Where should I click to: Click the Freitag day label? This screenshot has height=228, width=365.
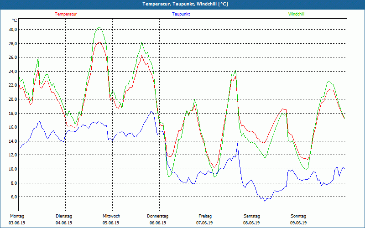pos(205,216)
